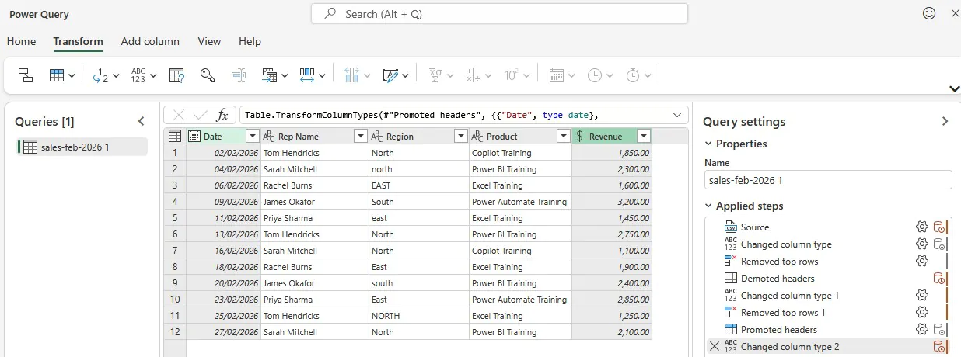Viewport: 961px width, 357px height.
Task: Expand the ribbon with the chevron
Action: tap(954, 88)
